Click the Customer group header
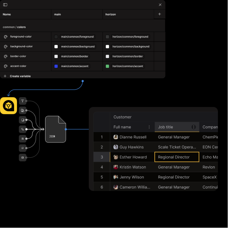 [x=122, y=117]
